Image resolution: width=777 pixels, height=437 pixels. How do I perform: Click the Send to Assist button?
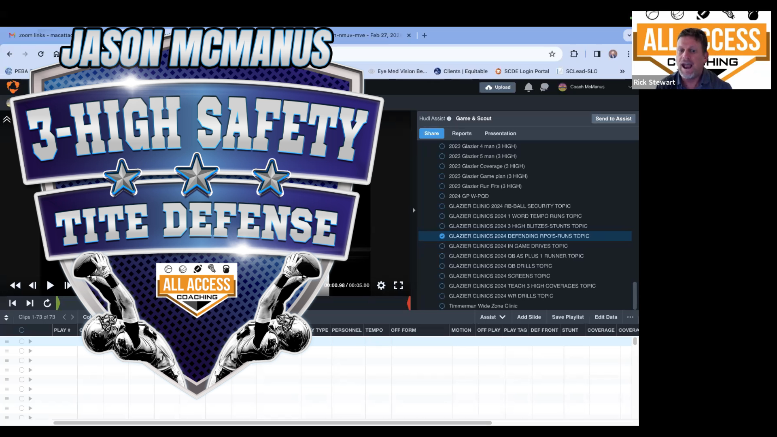pyautogui.click(x=613, y=119)
